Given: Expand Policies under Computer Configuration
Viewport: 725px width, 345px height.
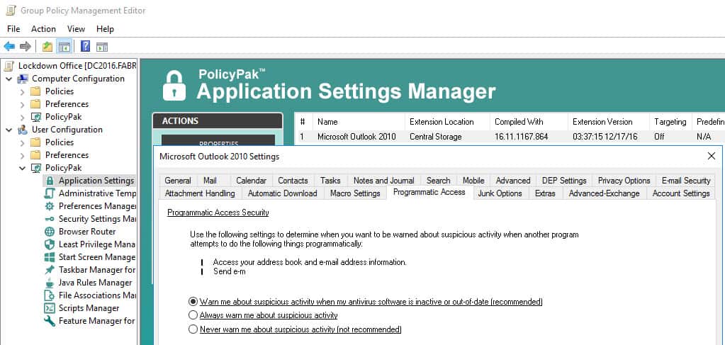Looking at the screenshot, I should 22,91.
